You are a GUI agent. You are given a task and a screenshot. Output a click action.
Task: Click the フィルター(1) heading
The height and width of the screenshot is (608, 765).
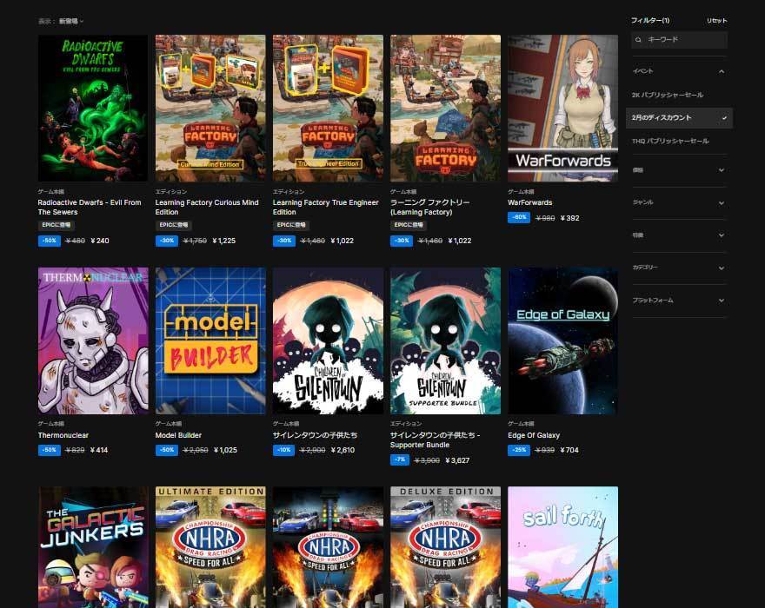coord(650,21)
